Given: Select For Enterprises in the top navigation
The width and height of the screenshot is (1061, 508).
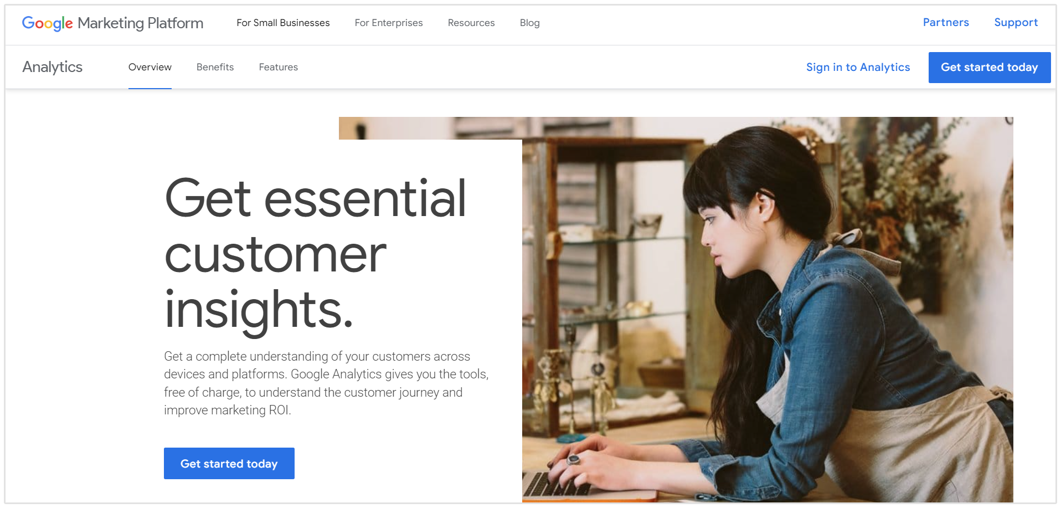Looking at the screenshot, I should pos(389,23).
